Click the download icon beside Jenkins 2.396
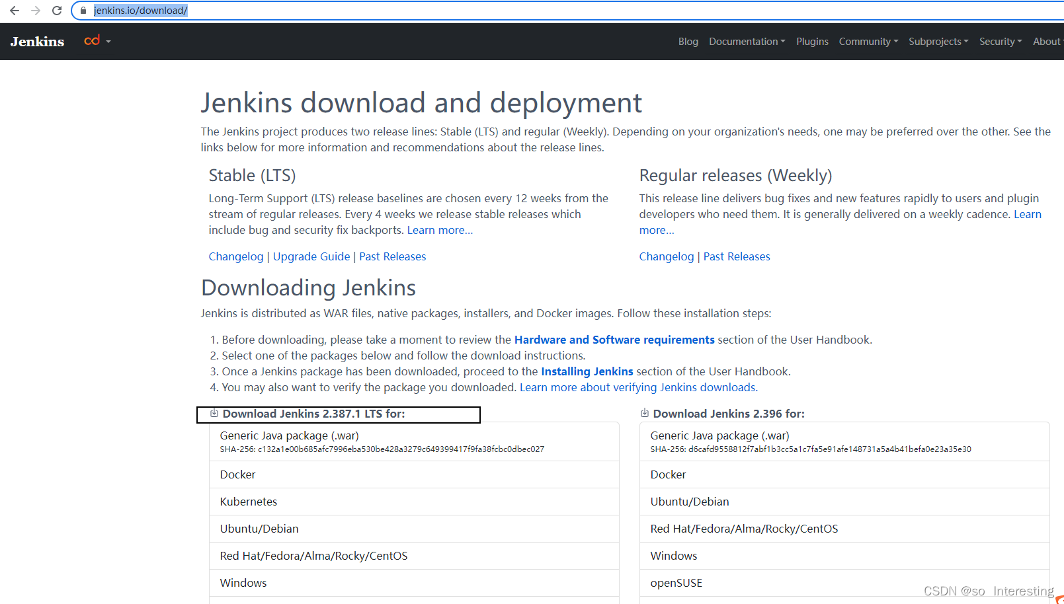The width and height of the screenshot is (1064, 604). [644, 412]
